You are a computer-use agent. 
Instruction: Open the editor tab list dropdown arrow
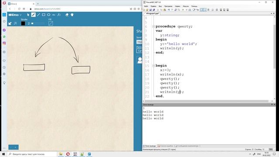(x=272, y=14)
